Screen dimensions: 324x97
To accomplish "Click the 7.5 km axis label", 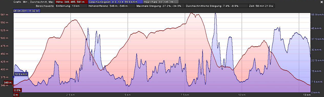I will [185, 95].
